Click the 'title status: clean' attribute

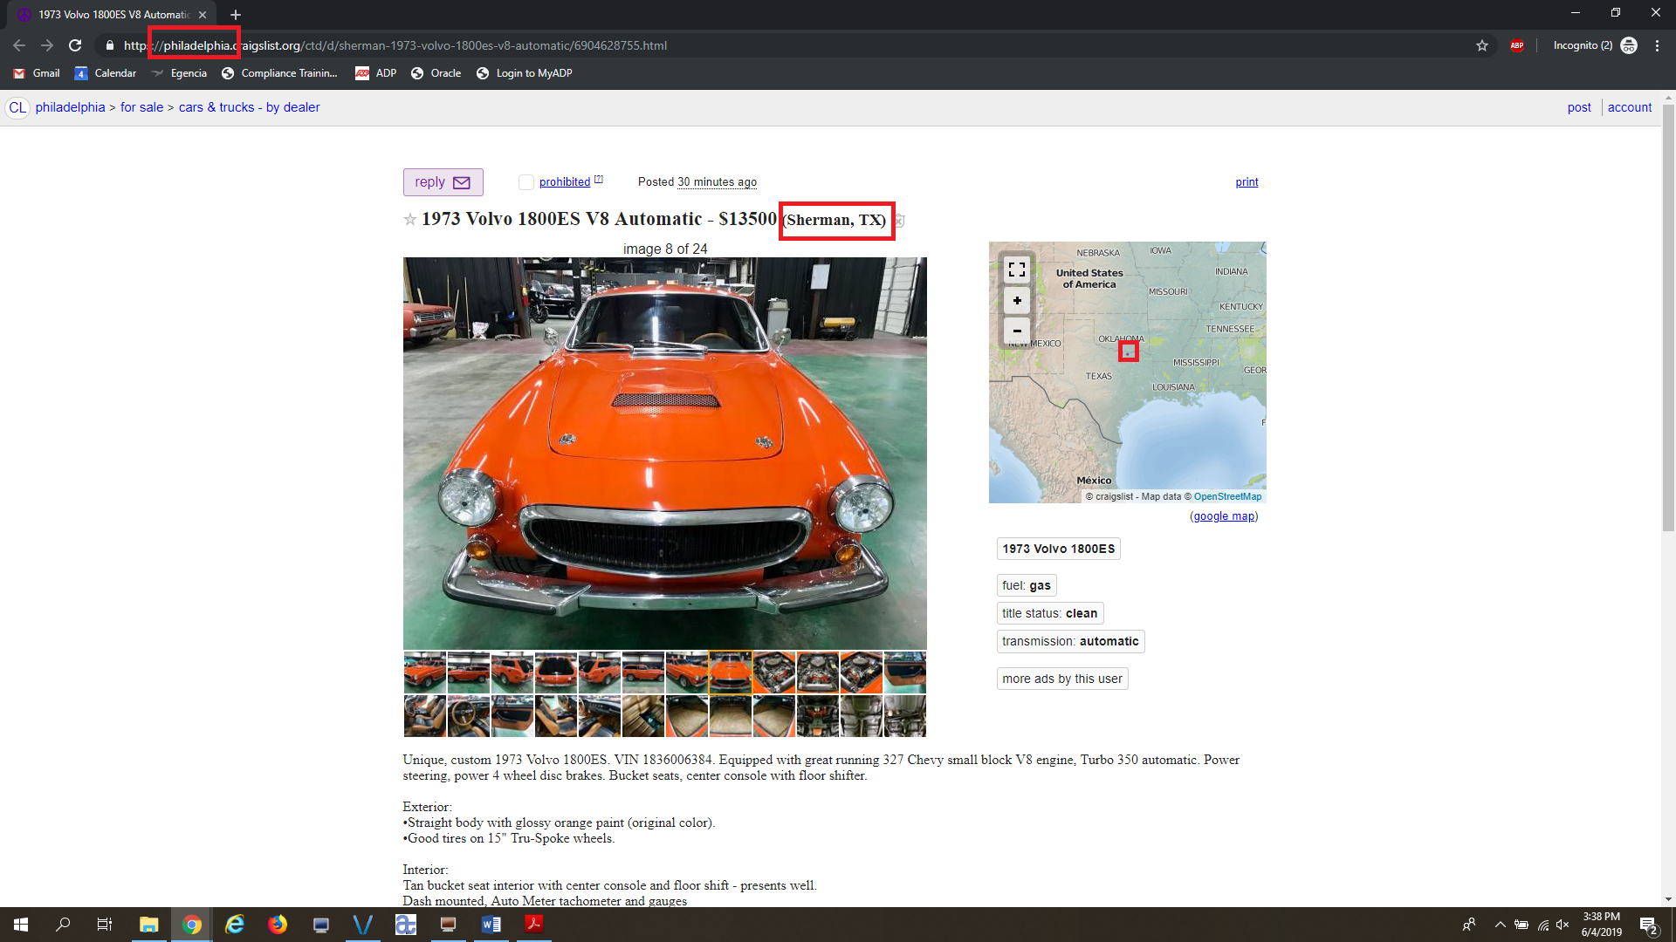(1050, 613)
